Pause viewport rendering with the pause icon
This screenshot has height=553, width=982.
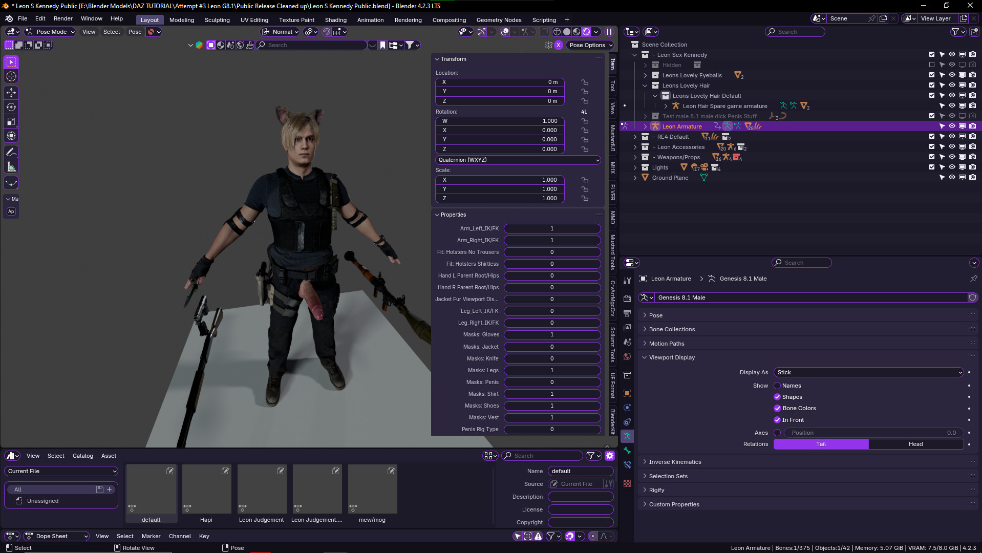pos(609,32)
